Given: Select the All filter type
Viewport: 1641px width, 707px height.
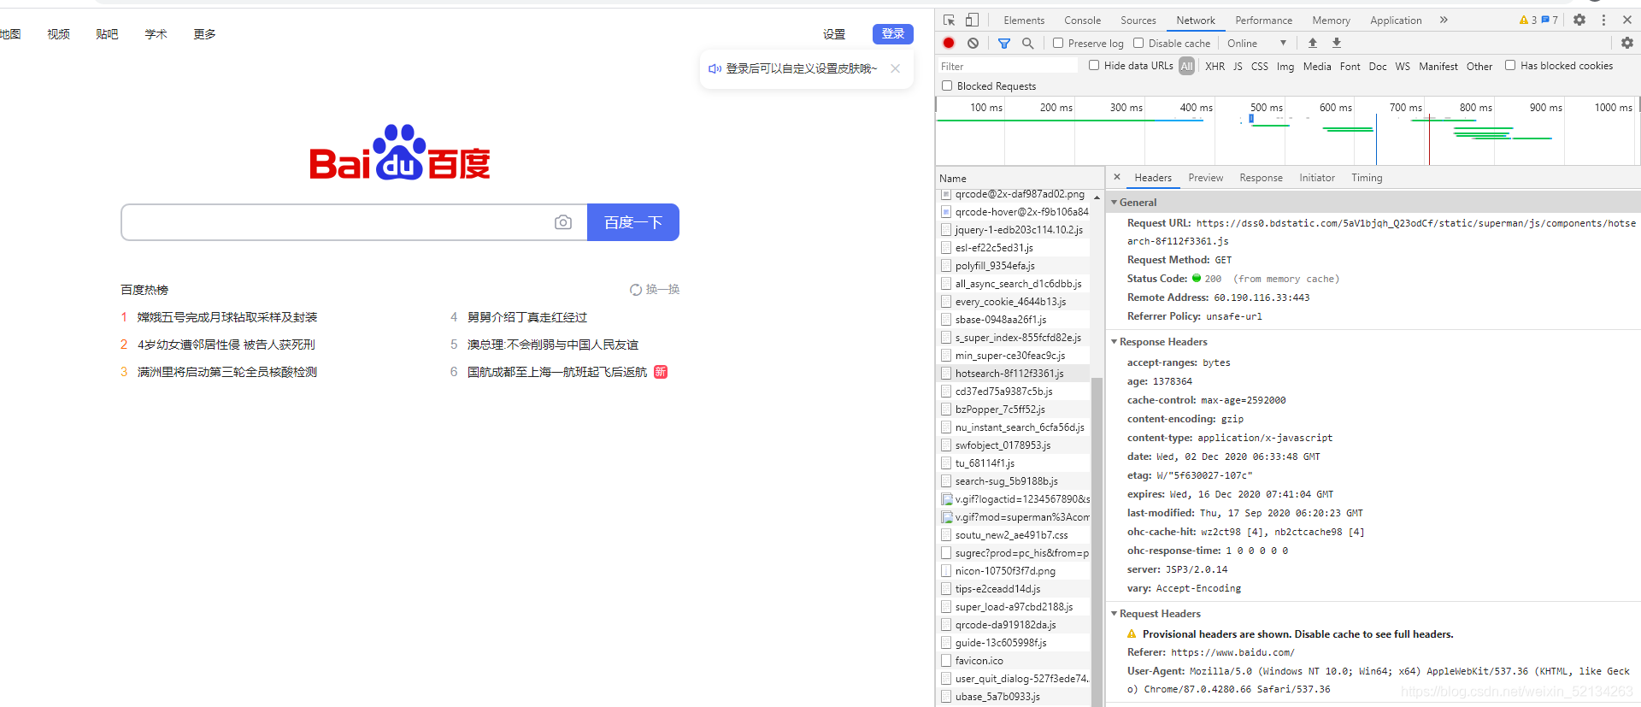Looking at the screenshot, I should click(x=1186, y=66).
